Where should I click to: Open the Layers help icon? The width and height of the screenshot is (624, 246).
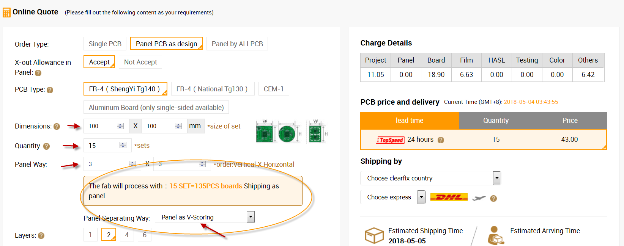pyautogui.click(x=41, y=236)
